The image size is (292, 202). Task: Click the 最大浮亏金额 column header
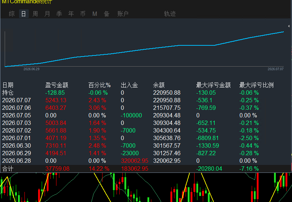click(x=213, y=85)
